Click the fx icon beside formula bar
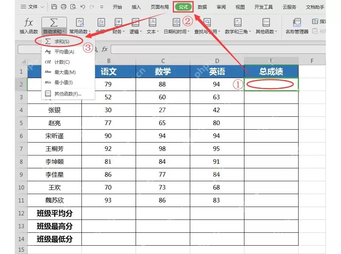341x254 pixels. 105,49
